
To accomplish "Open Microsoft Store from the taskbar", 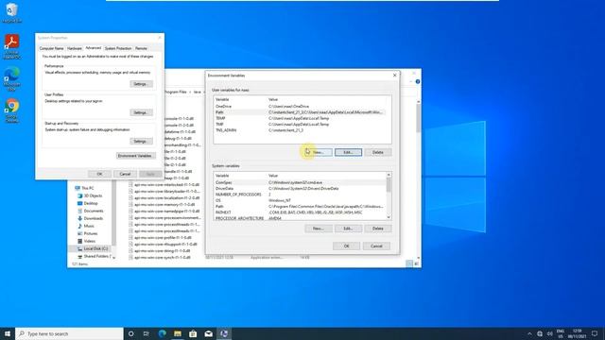I will point(193,333).
